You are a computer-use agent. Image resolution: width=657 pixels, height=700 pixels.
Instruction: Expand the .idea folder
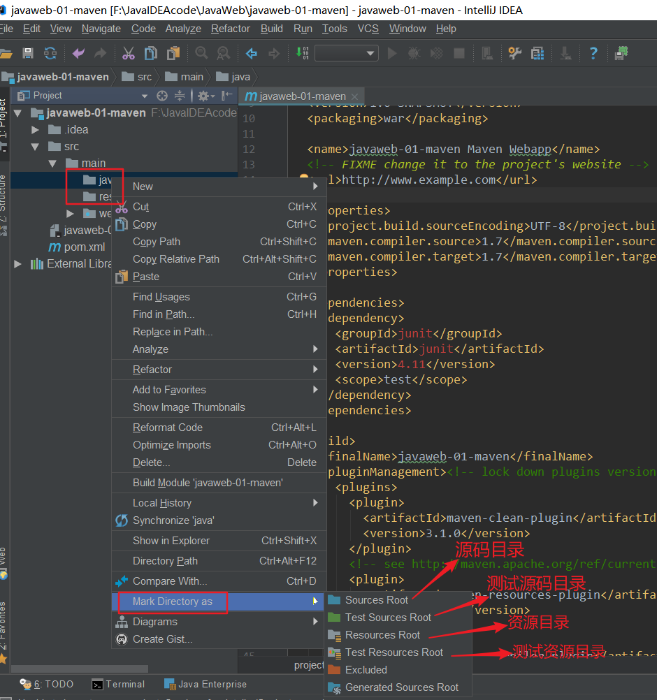coord(36,130)
